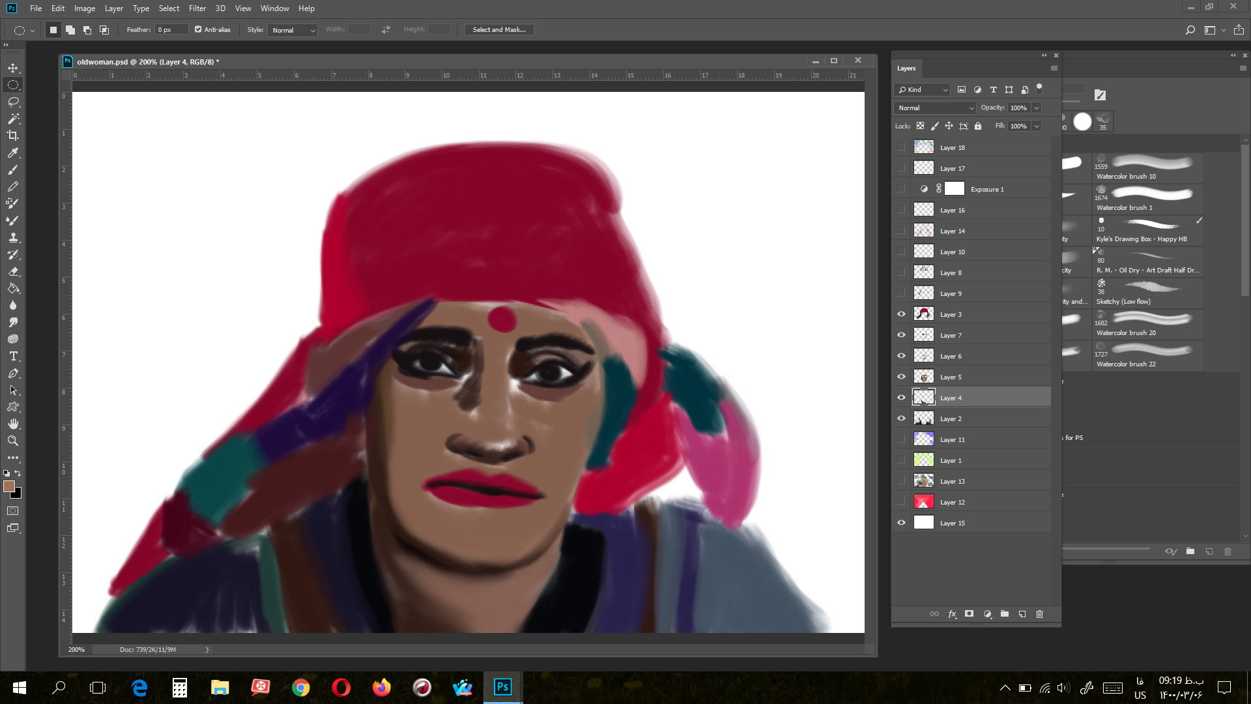The image size is (1251, 704).
Task: Select the Paint Bucket tool
Action: coord(13,288)
